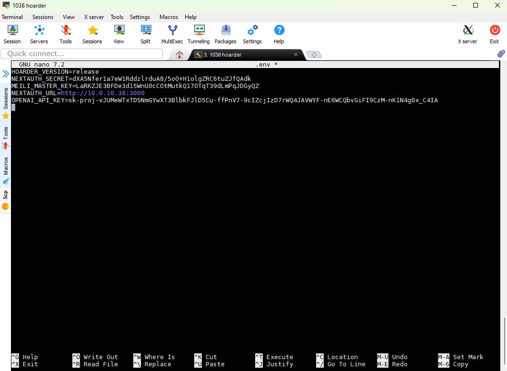Screen dimensions: 507x371
Task: Click the .env filename in nano title
Action: point(263,65)
